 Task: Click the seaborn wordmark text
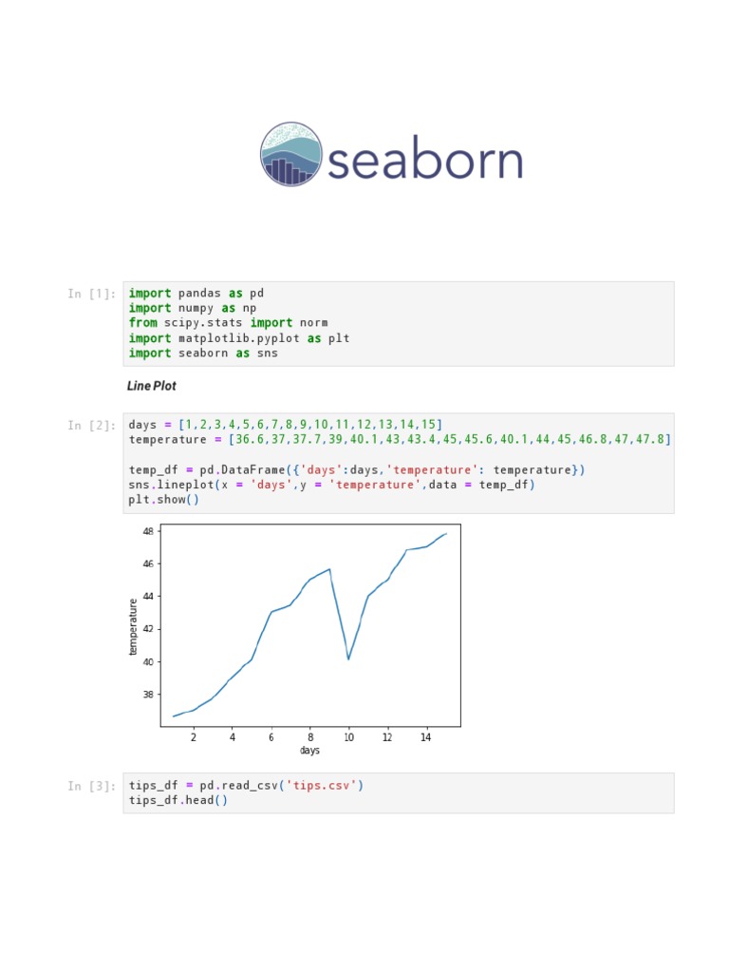pos(425,159)
